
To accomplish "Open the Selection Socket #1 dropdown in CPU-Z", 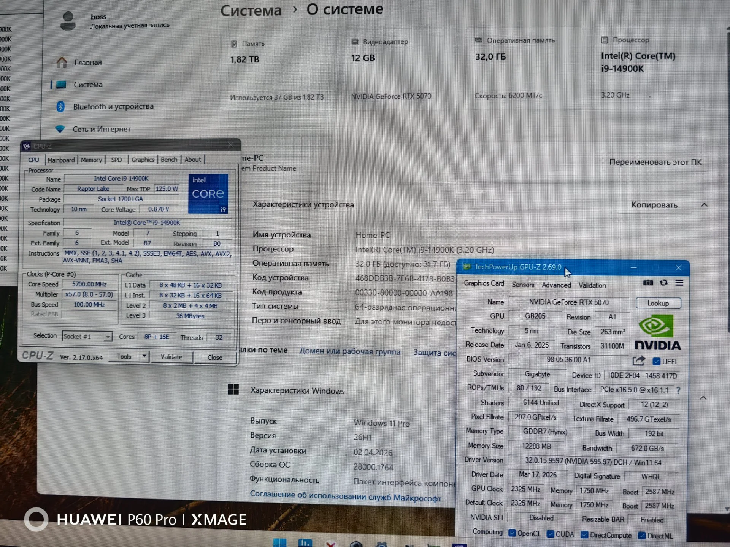I will 87,337.
